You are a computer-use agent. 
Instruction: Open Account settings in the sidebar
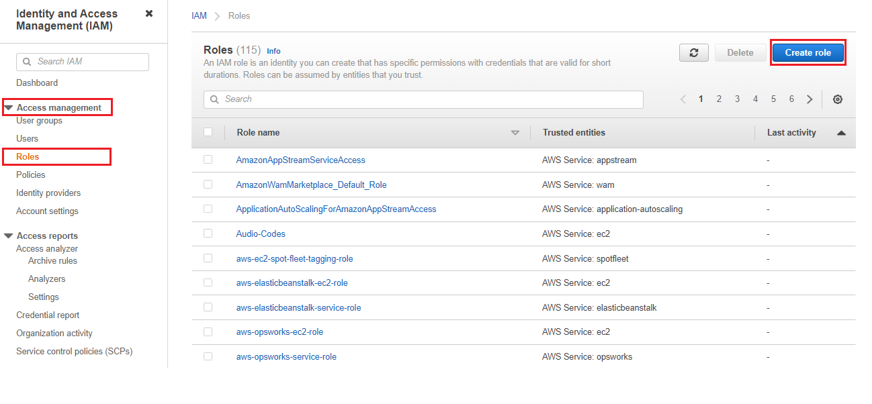coord(47,211)
